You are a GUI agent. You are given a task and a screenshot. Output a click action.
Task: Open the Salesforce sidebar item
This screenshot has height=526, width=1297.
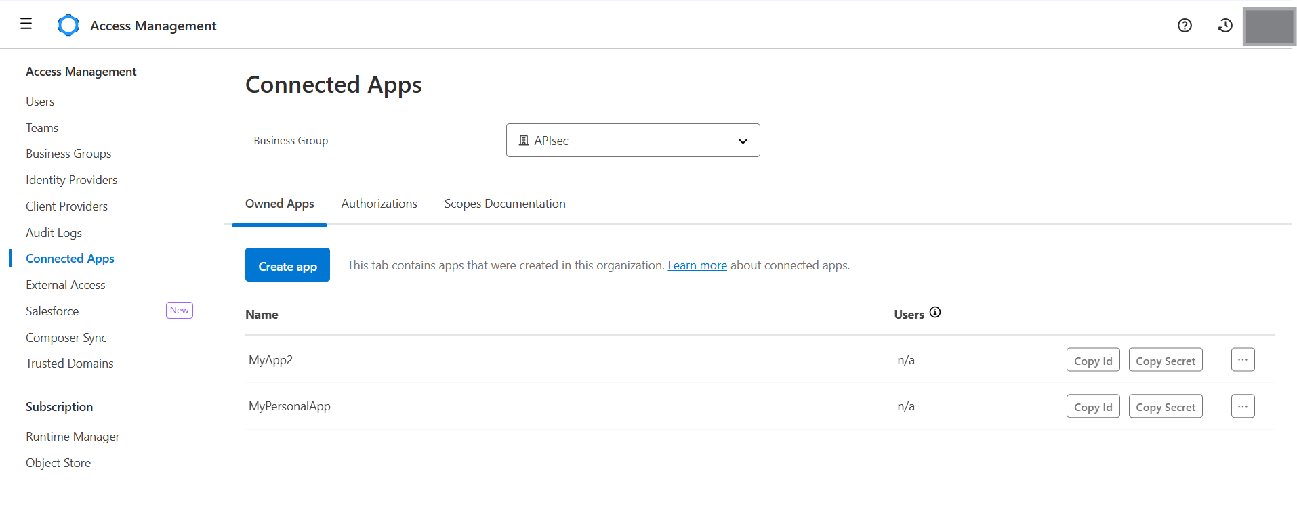pyautogui.click(x=52, y=311)
